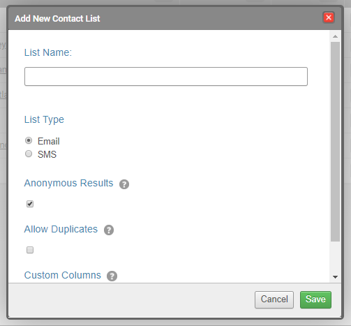This screenshot has height=326, width=351.
Task: Select the Email list type radio button
Action: click(x=29, y=140)
